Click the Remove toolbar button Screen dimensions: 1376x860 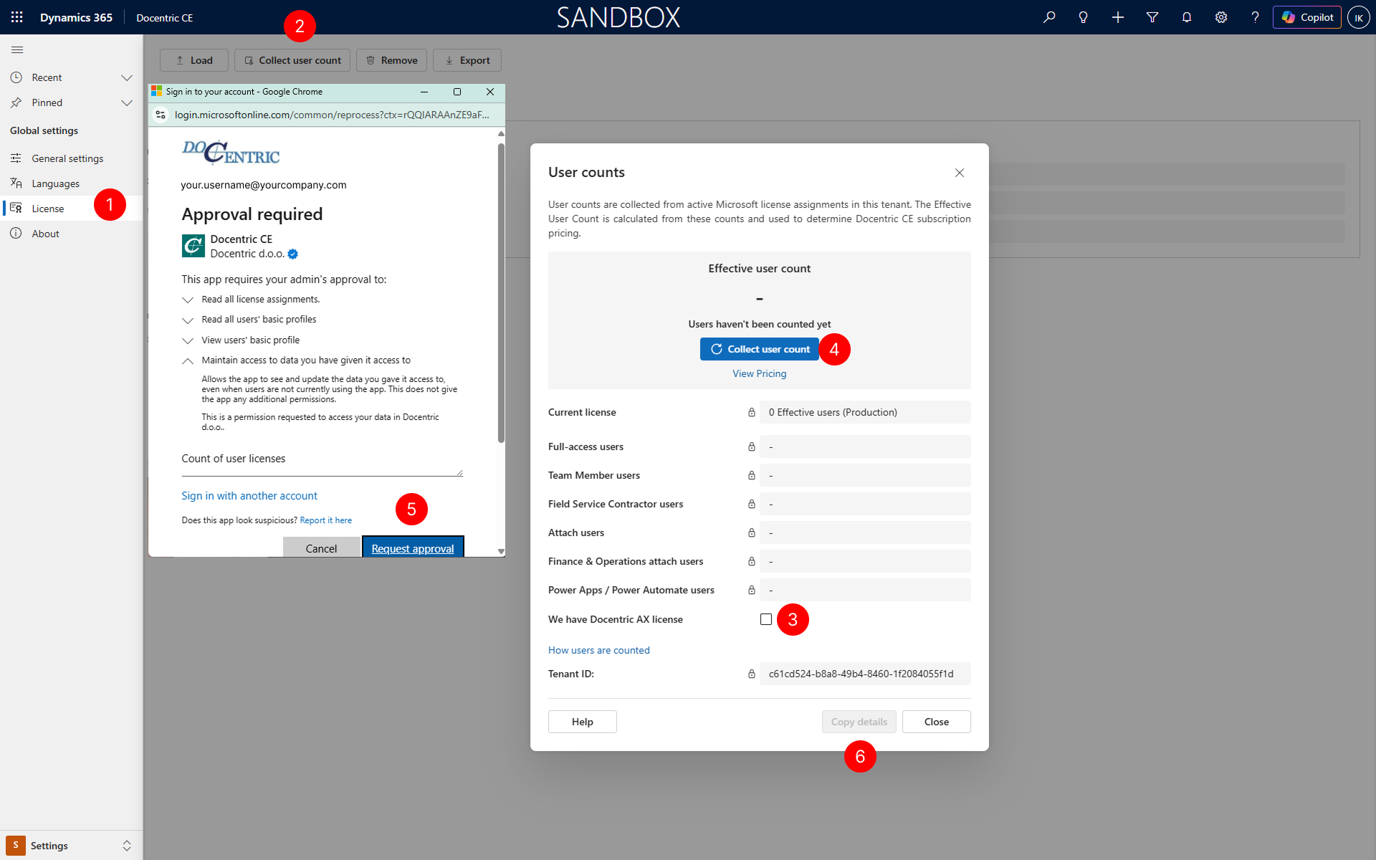click(391, 60)
